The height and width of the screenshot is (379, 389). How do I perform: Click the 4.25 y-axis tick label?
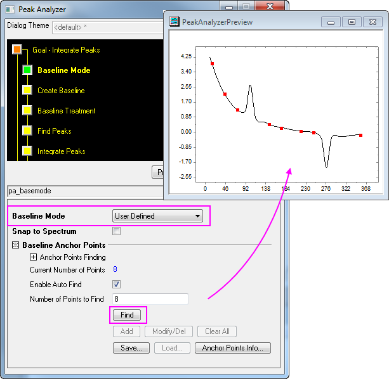187,56
